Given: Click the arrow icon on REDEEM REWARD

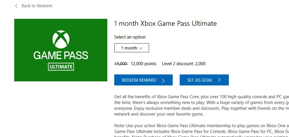Looking at the screenshot, I should pos(163,80).
